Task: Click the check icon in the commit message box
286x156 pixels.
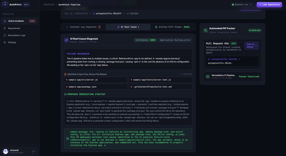Action: [67, 139]
